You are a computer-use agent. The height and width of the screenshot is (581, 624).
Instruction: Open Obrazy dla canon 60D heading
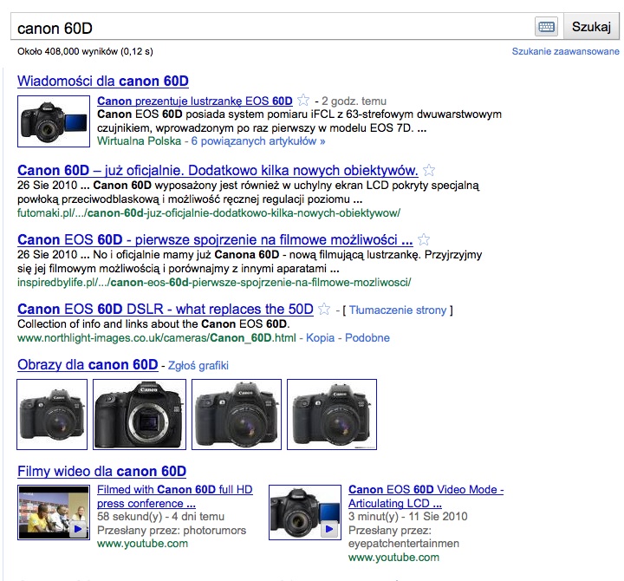(x=88, y=364)
